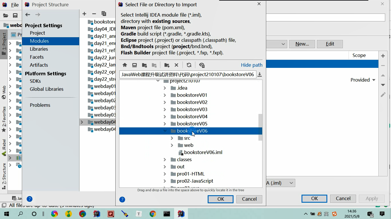Open JRebel side tool window tab

click(x=4, y=148)
